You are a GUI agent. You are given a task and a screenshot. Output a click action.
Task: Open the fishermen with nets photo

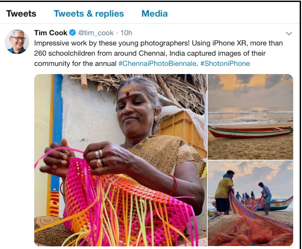(250, 204)
